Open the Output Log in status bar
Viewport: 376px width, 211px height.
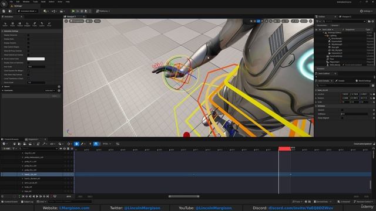coord(27,202)
